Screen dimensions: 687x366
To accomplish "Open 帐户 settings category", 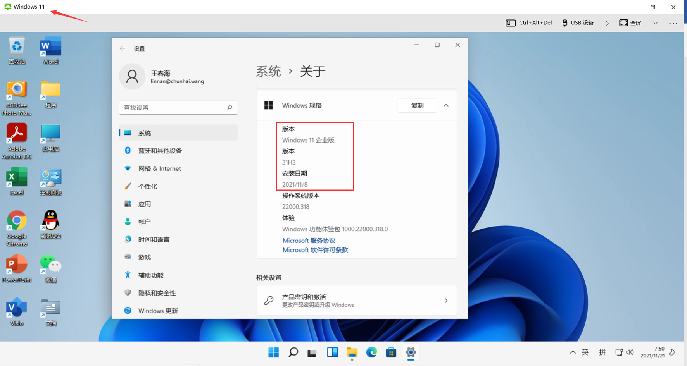I will click(x=178, y=222).
